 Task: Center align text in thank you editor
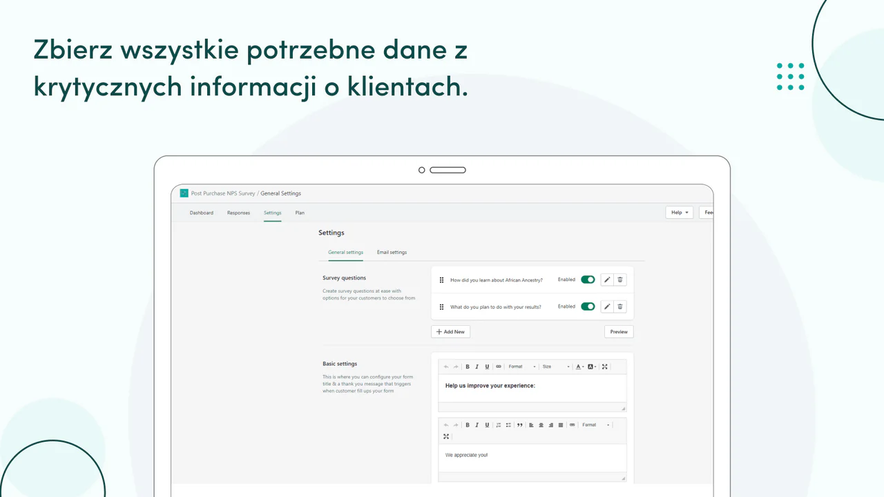tap(541, 425)
